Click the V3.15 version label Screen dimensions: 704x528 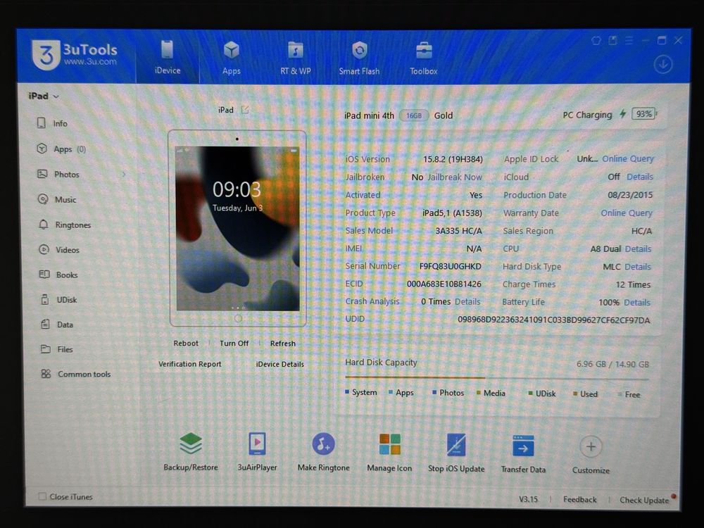point(528,499)
